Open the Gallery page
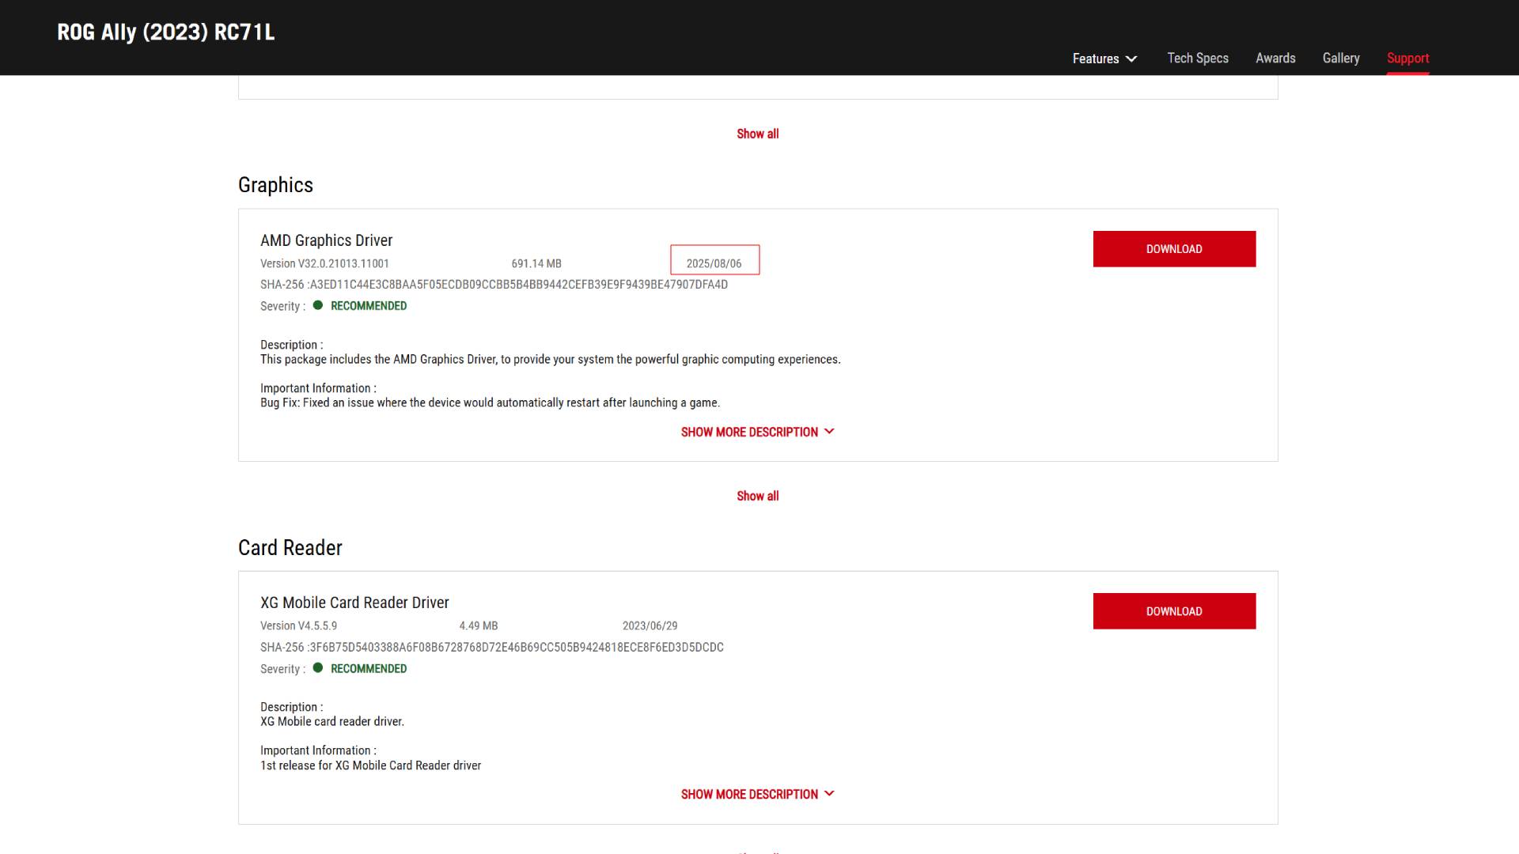The image size is (1519, 854). point(1341,58)
